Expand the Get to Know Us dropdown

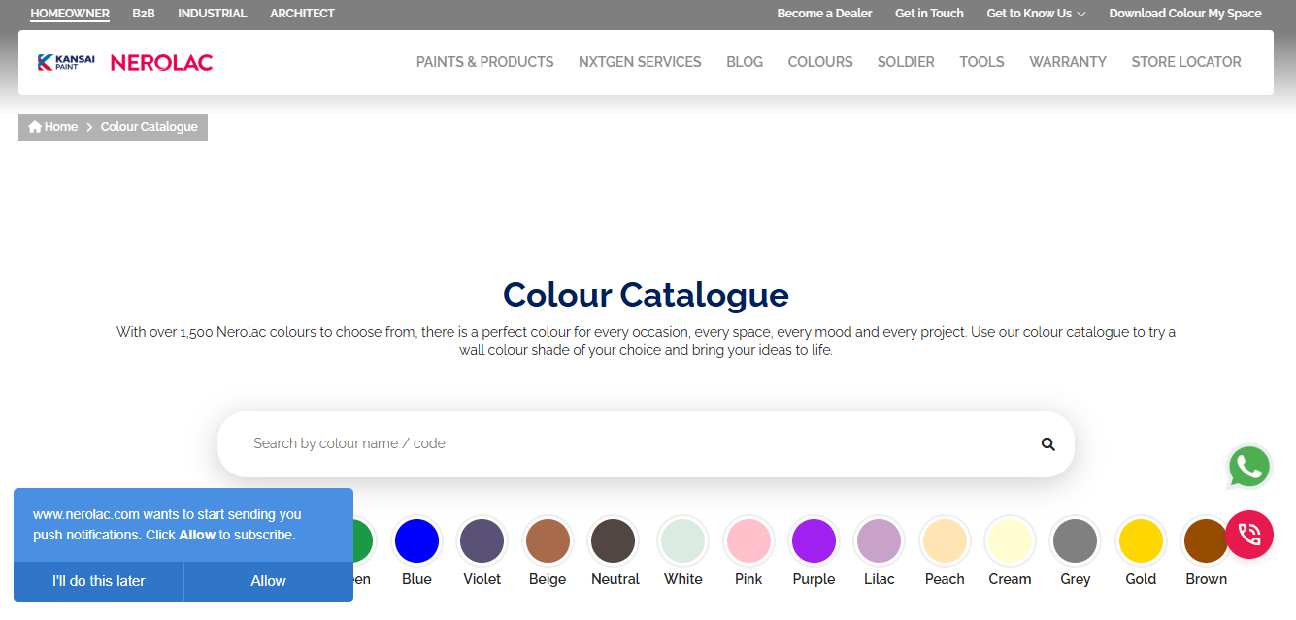pos(1036,14)
